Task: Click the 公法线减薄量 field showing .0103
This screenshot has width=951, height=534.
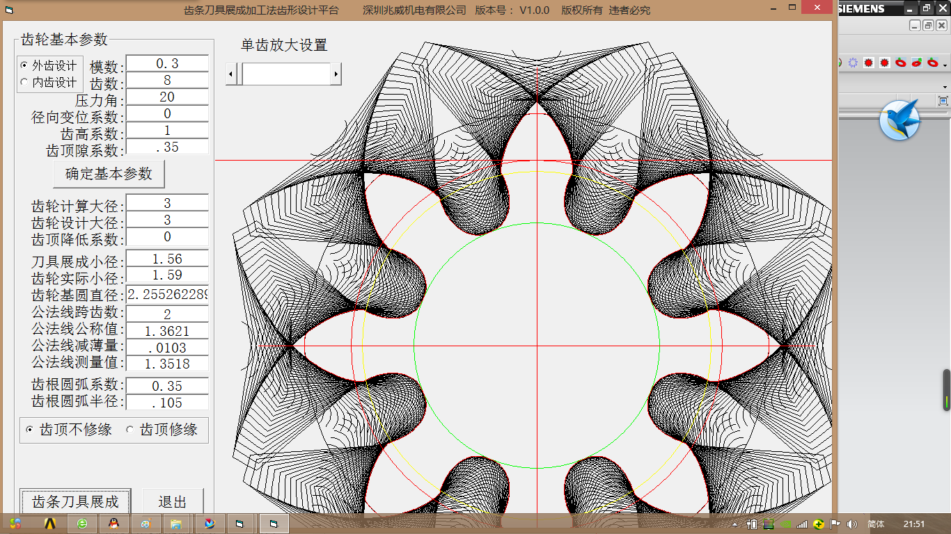Action: 167,347
